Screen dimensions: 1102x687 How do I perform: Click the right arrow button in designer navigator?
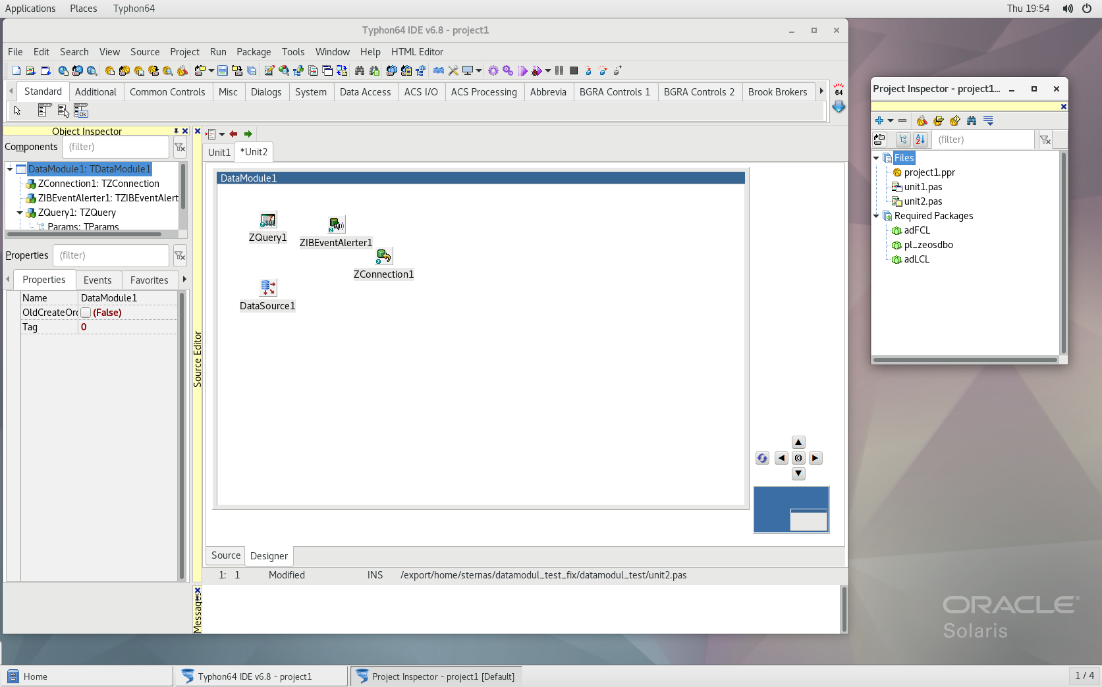pos(815,458)
